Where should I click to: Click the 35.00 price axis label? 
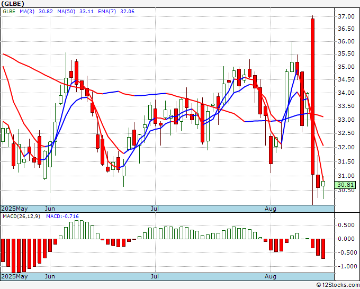[x=346, y=67]
